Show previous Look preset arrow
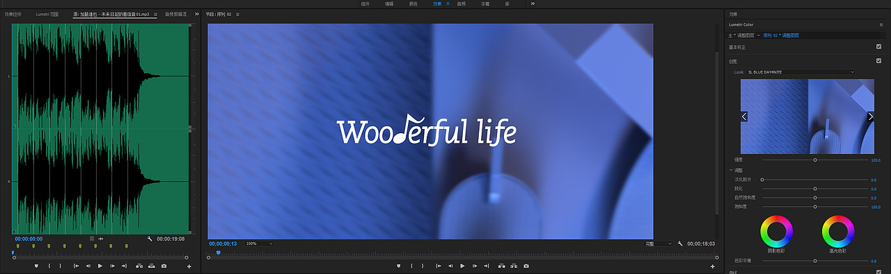 coord(744,117)
